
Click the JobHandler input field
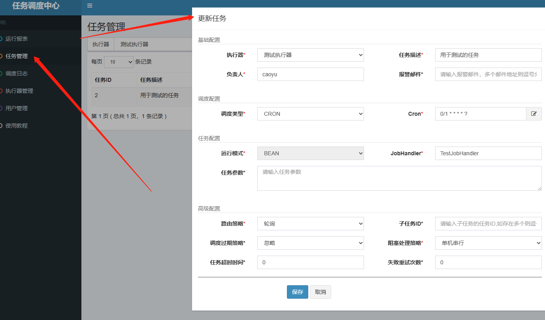tap(488, 153)
